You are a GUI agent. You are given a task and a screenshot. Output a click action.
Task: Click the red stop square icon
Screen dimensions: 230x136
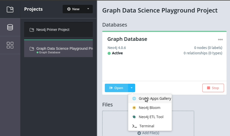pyautogui.click(x=209, y=88)
